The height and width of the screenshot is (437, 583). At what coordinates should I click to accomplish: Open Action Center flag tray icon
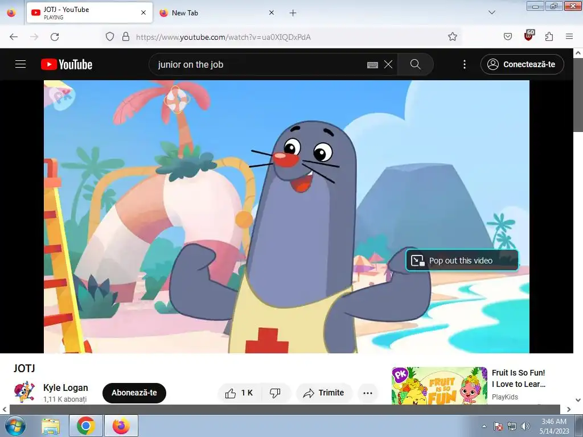click(x=498, y=426)
